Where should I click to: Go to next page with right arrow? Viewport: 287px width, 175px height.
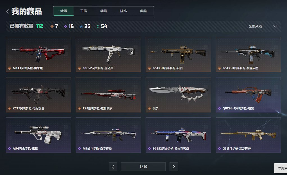click(174, 167)
